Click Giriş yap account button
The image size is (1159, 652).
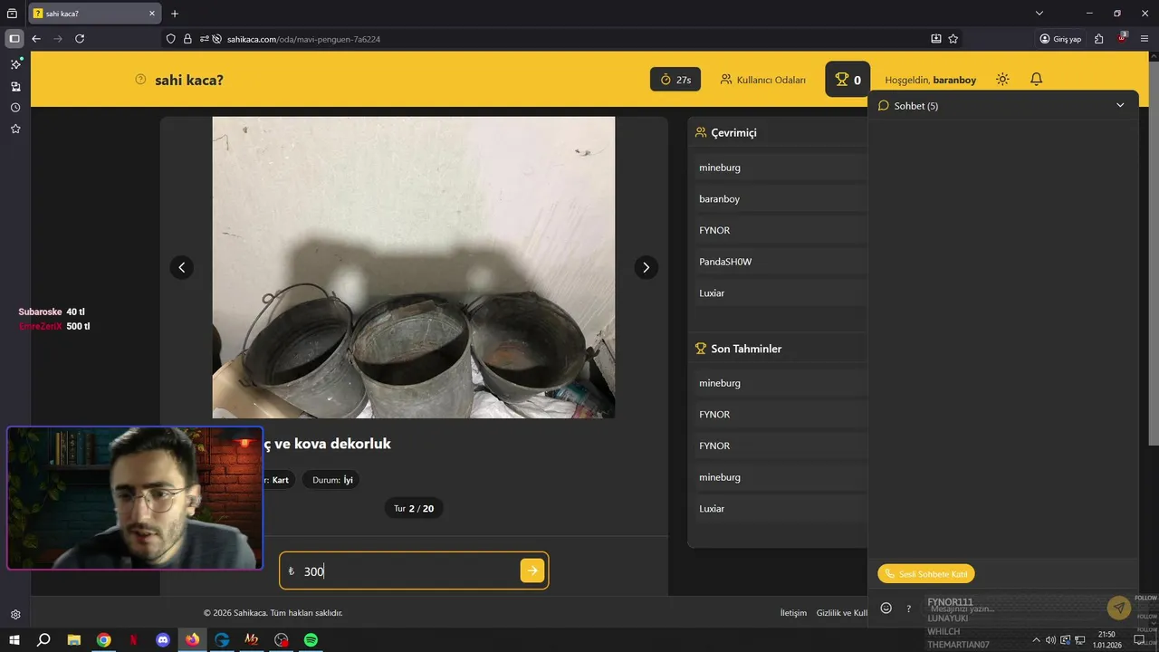coord(1060,39)
